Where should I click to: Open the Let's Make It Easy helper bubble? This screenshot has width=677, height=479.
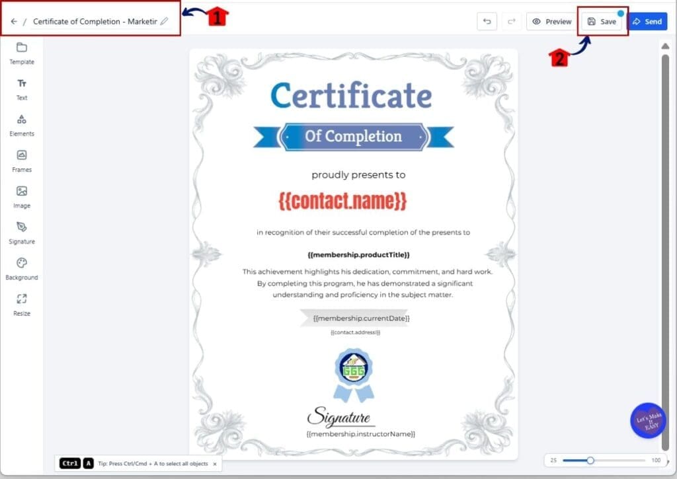(x=647, y=421)
